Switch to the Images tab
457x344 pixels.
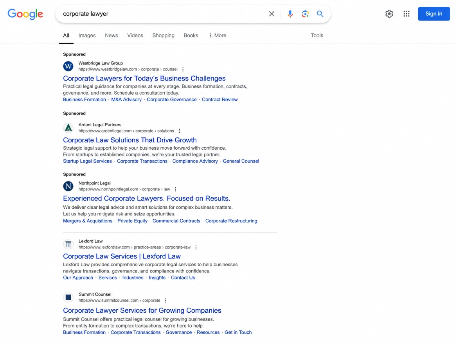(x=87, y=36)
